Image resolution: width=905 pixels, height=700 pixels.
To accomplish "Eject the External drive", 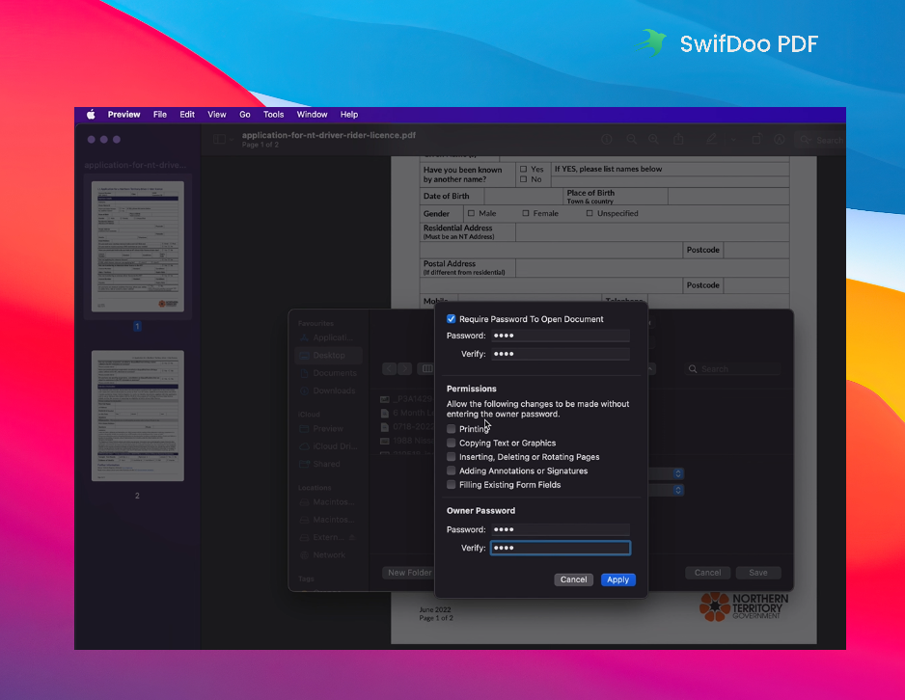I will pyautogui.click(x=352, y=537).
